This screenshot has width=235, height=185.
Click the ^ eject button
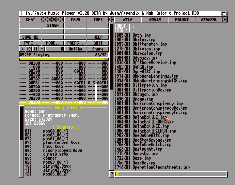click(x=42, y=49)
